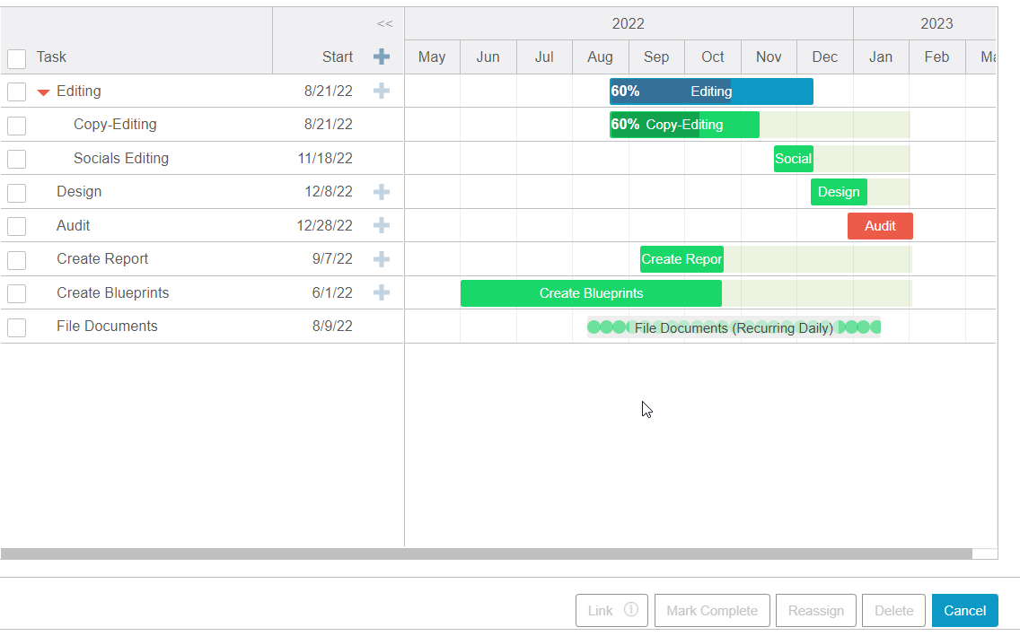Click the Reassign button
1020x636 pixels.
coord(815,610)
